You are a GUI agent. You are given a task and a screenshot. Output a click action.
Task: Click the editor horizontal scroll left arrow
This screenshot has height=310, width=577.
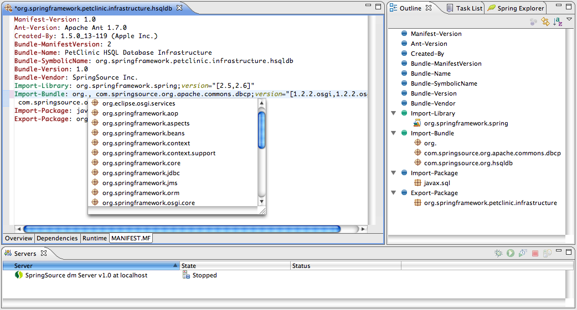19,229
